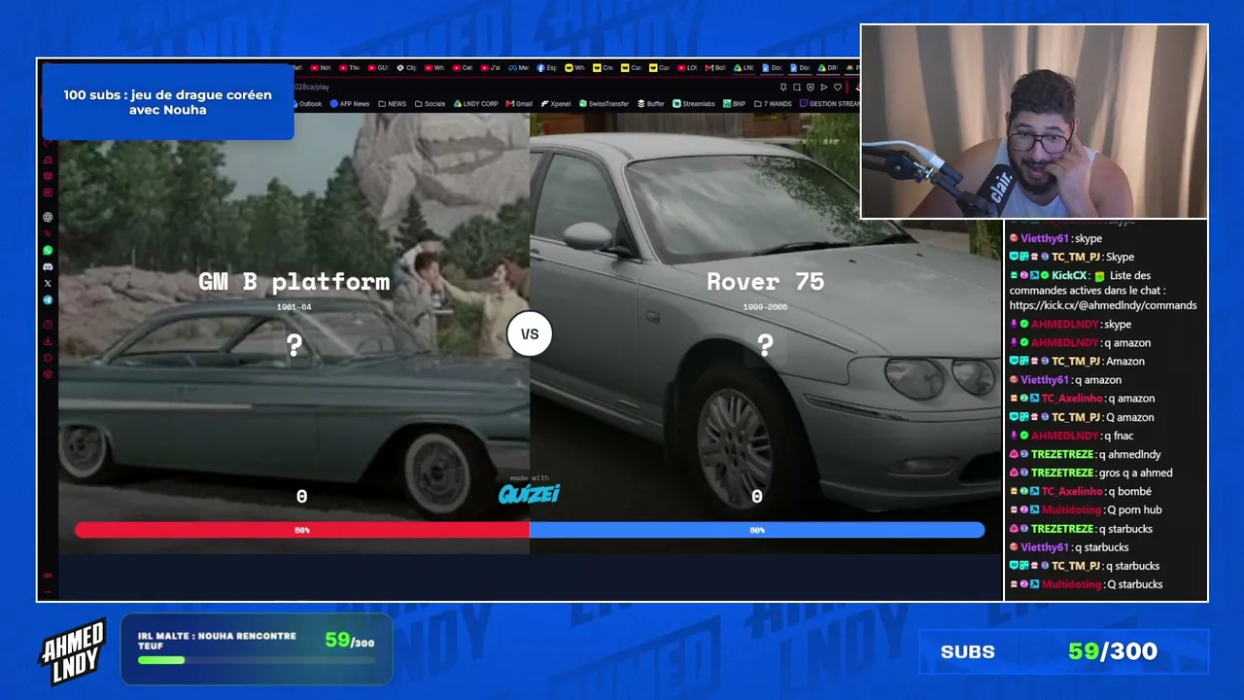Click KickCX username in chat
Viewport: 1244px width, 700px height.
click(x=1068, y=275)
